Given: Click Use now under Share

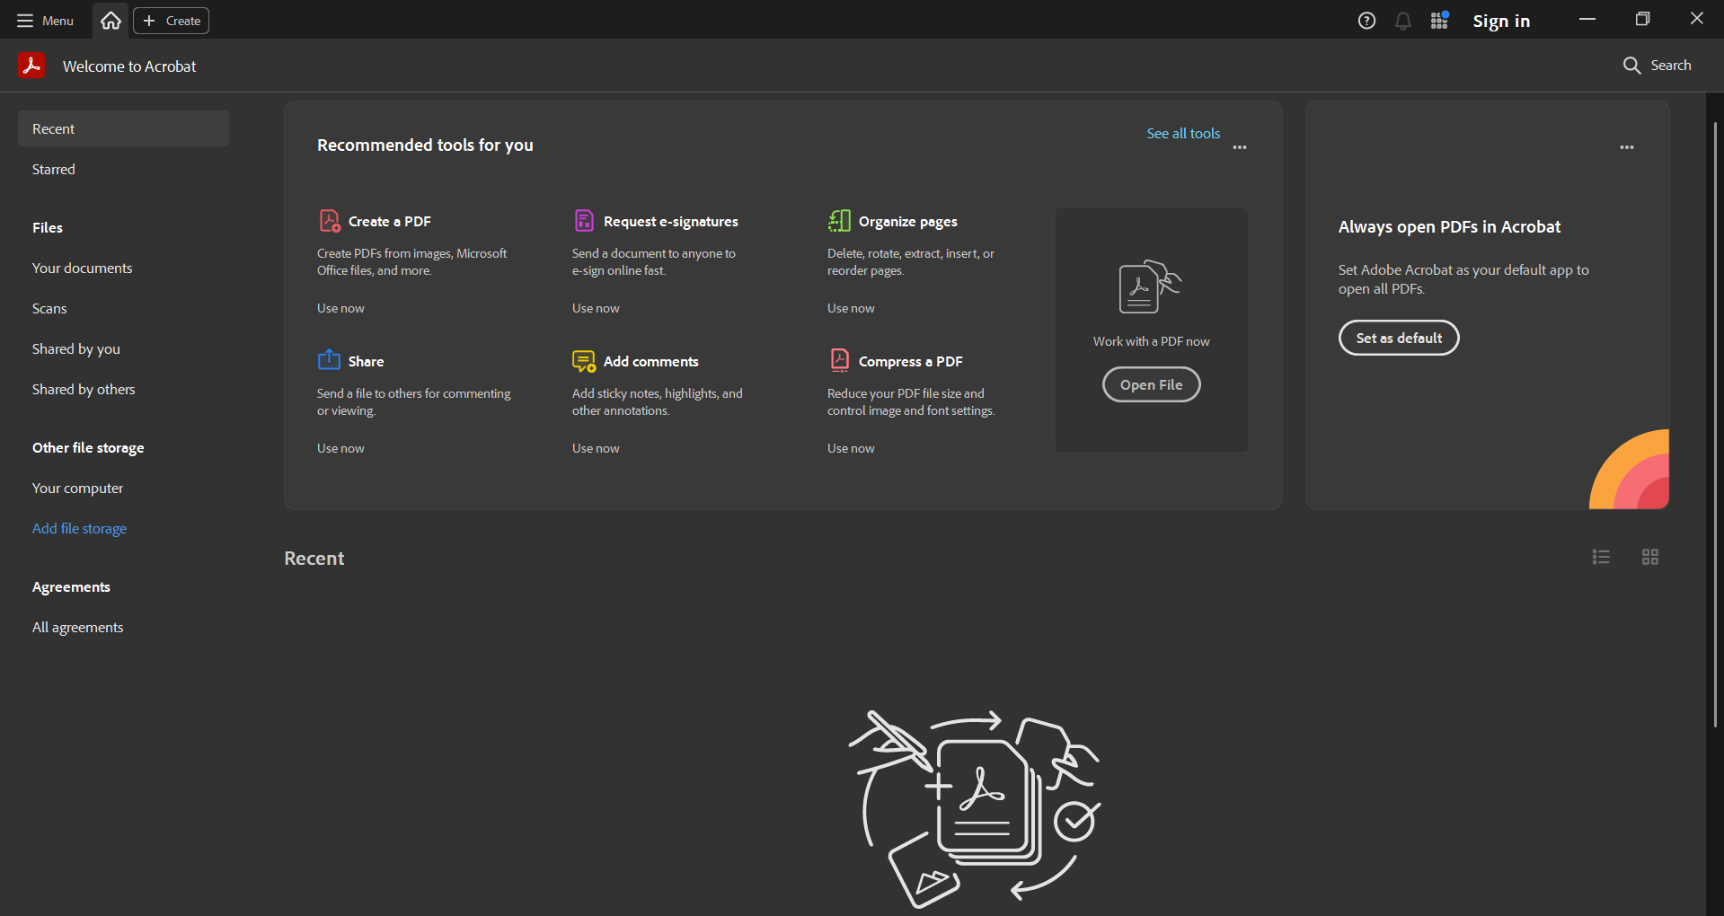Looking at the screenshot, I should click(340, 448).
